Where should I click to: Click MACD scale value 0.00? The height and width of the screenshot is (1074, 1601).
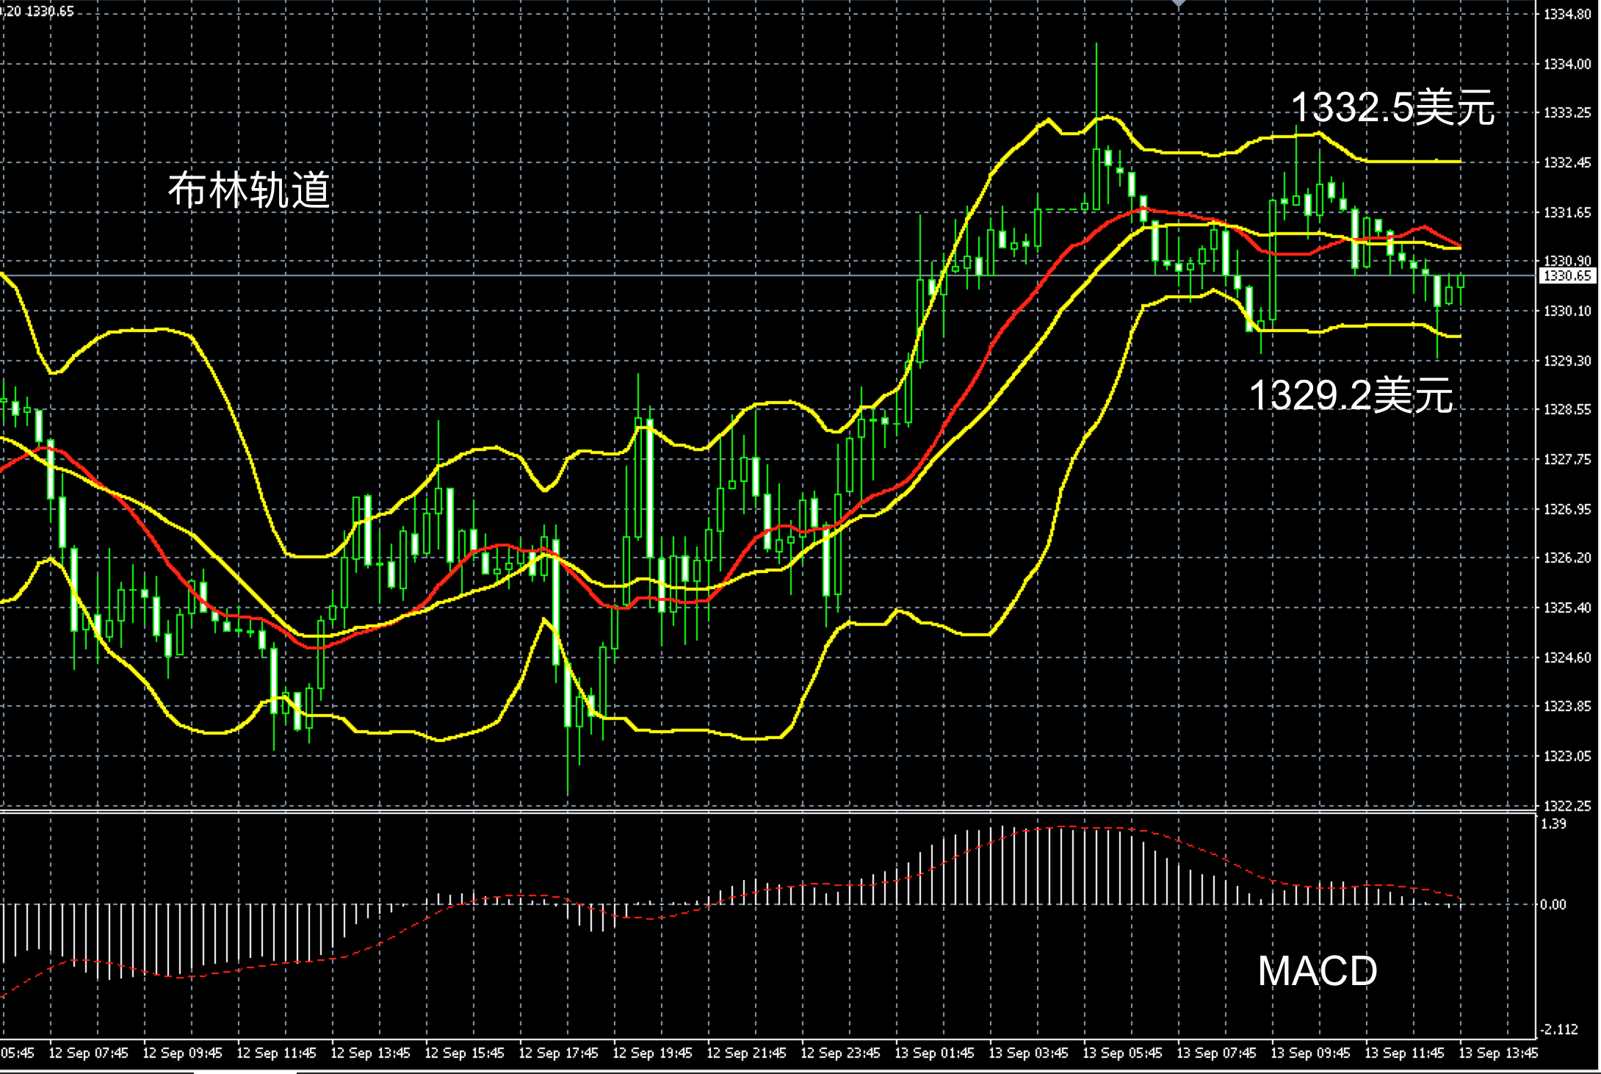point(1554,904)
